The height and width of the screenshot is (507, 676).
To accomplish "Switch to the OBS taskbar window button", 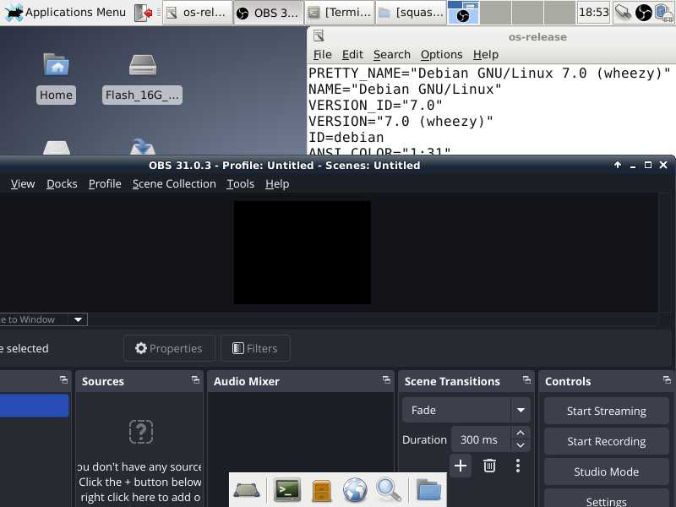I will tap(268, 13).
